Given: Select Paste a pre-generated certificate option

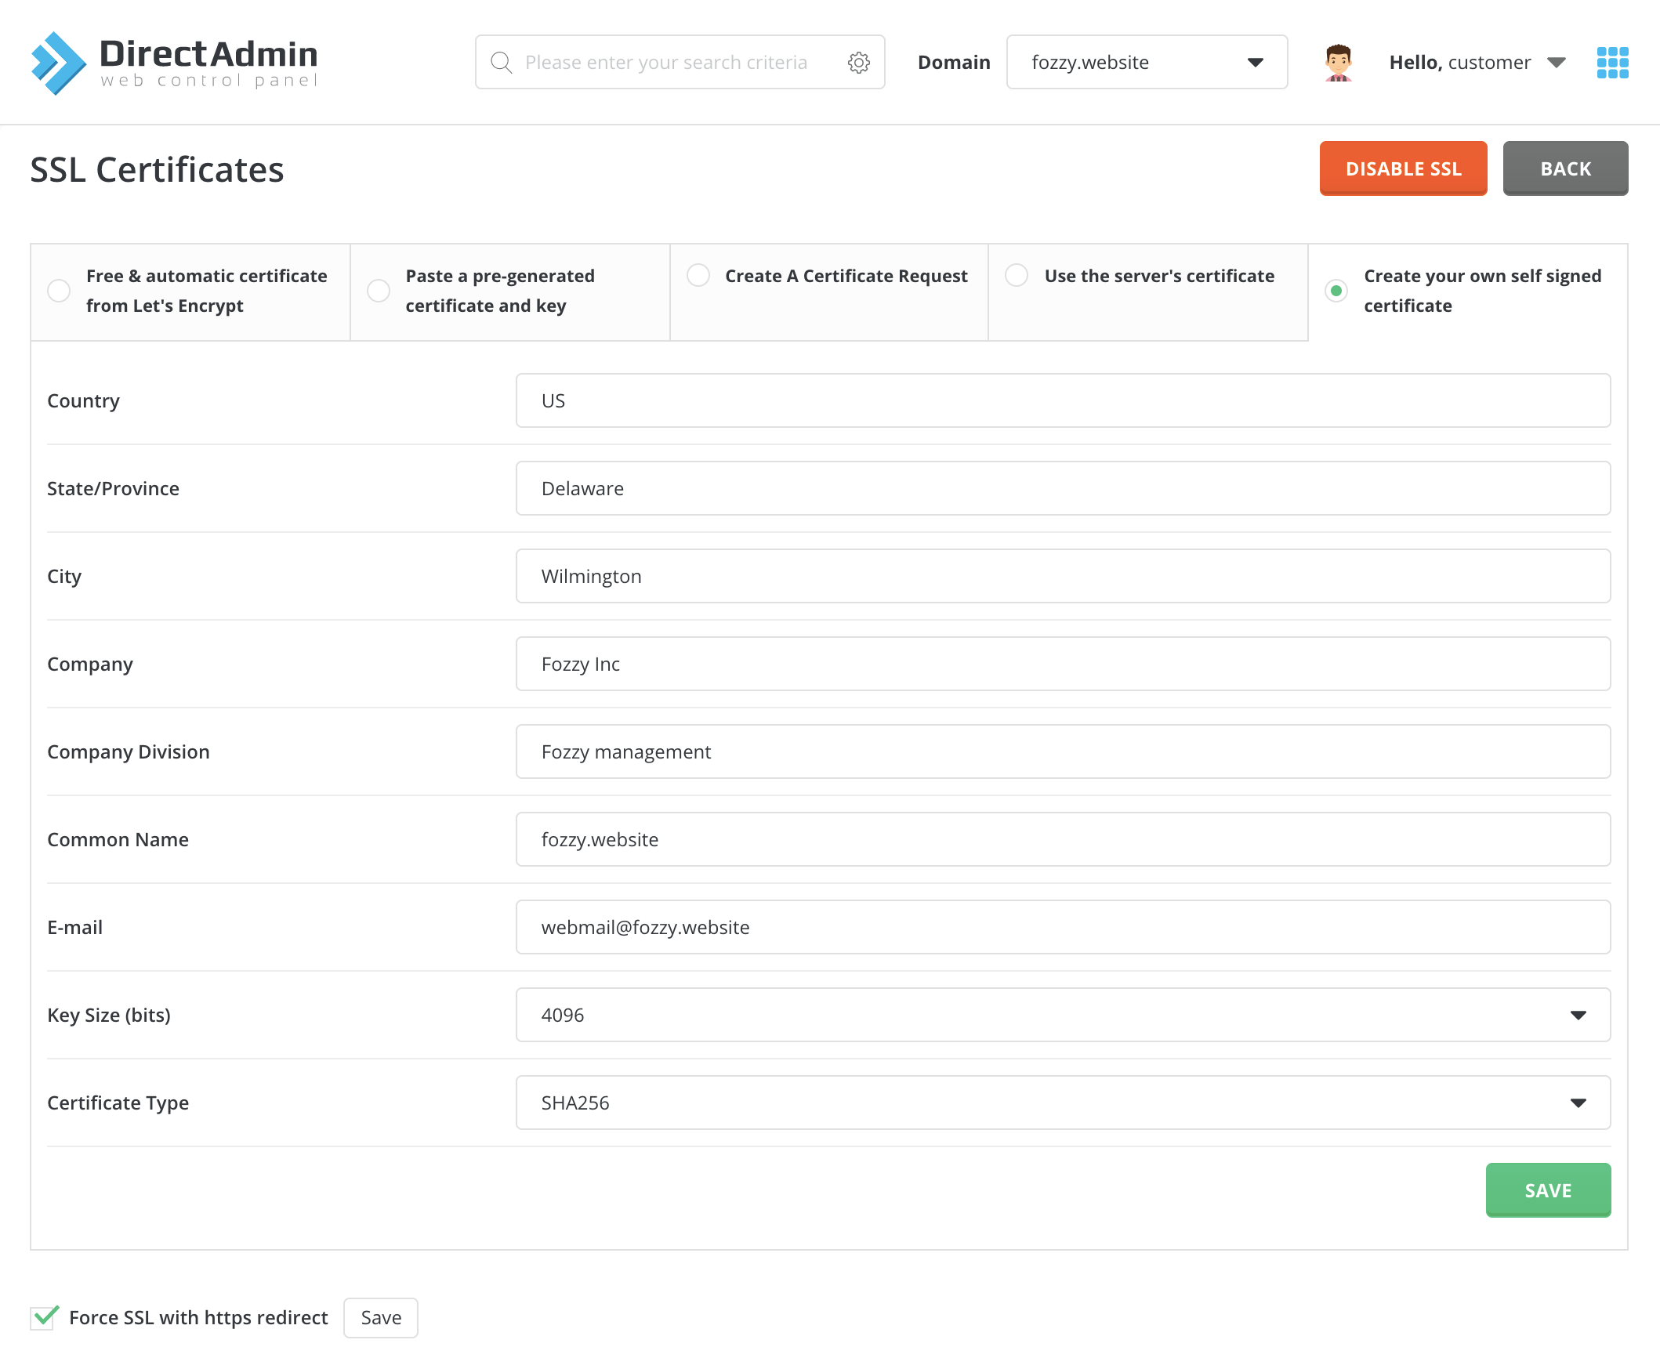Looking at the screenshot, I should 379,291.
